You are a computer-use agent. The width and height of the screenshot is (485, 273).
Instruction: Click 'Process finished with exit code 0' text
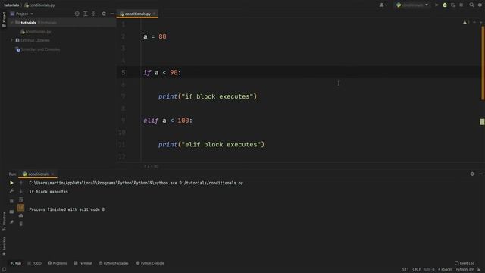point(67,209)
